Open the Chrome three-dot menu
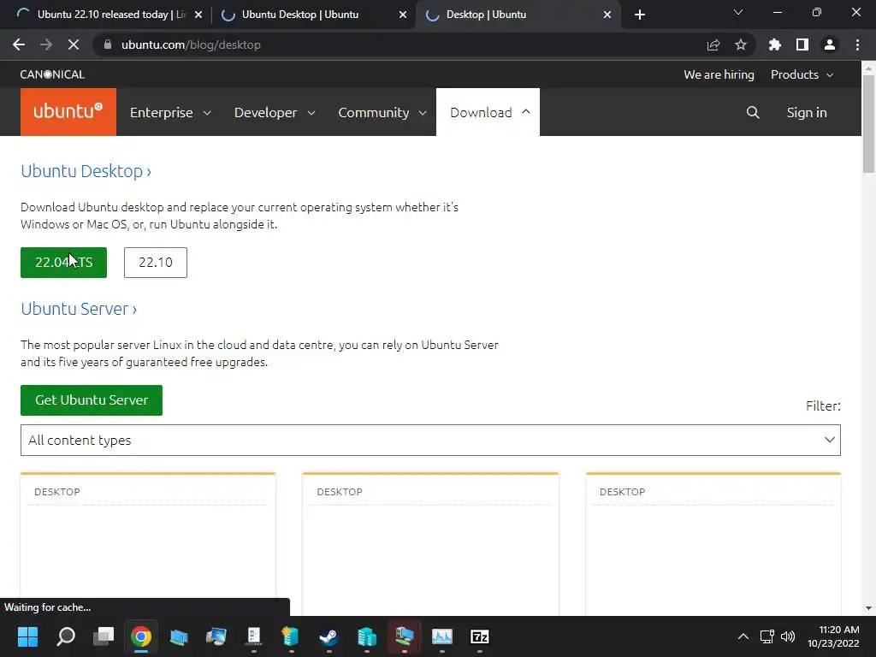876x657 pixels. [857, 44]
